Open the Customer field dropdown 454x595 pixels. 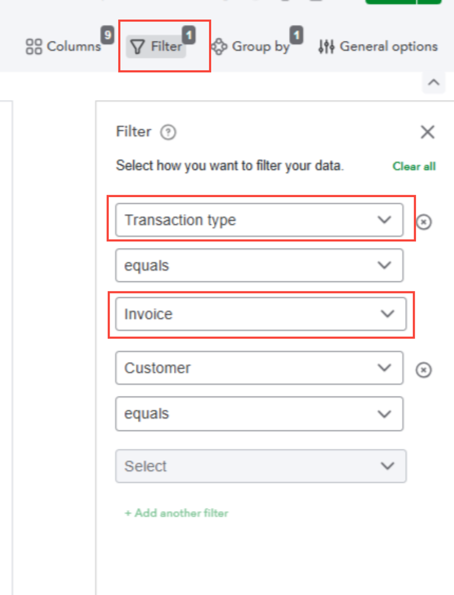(259, 368)
